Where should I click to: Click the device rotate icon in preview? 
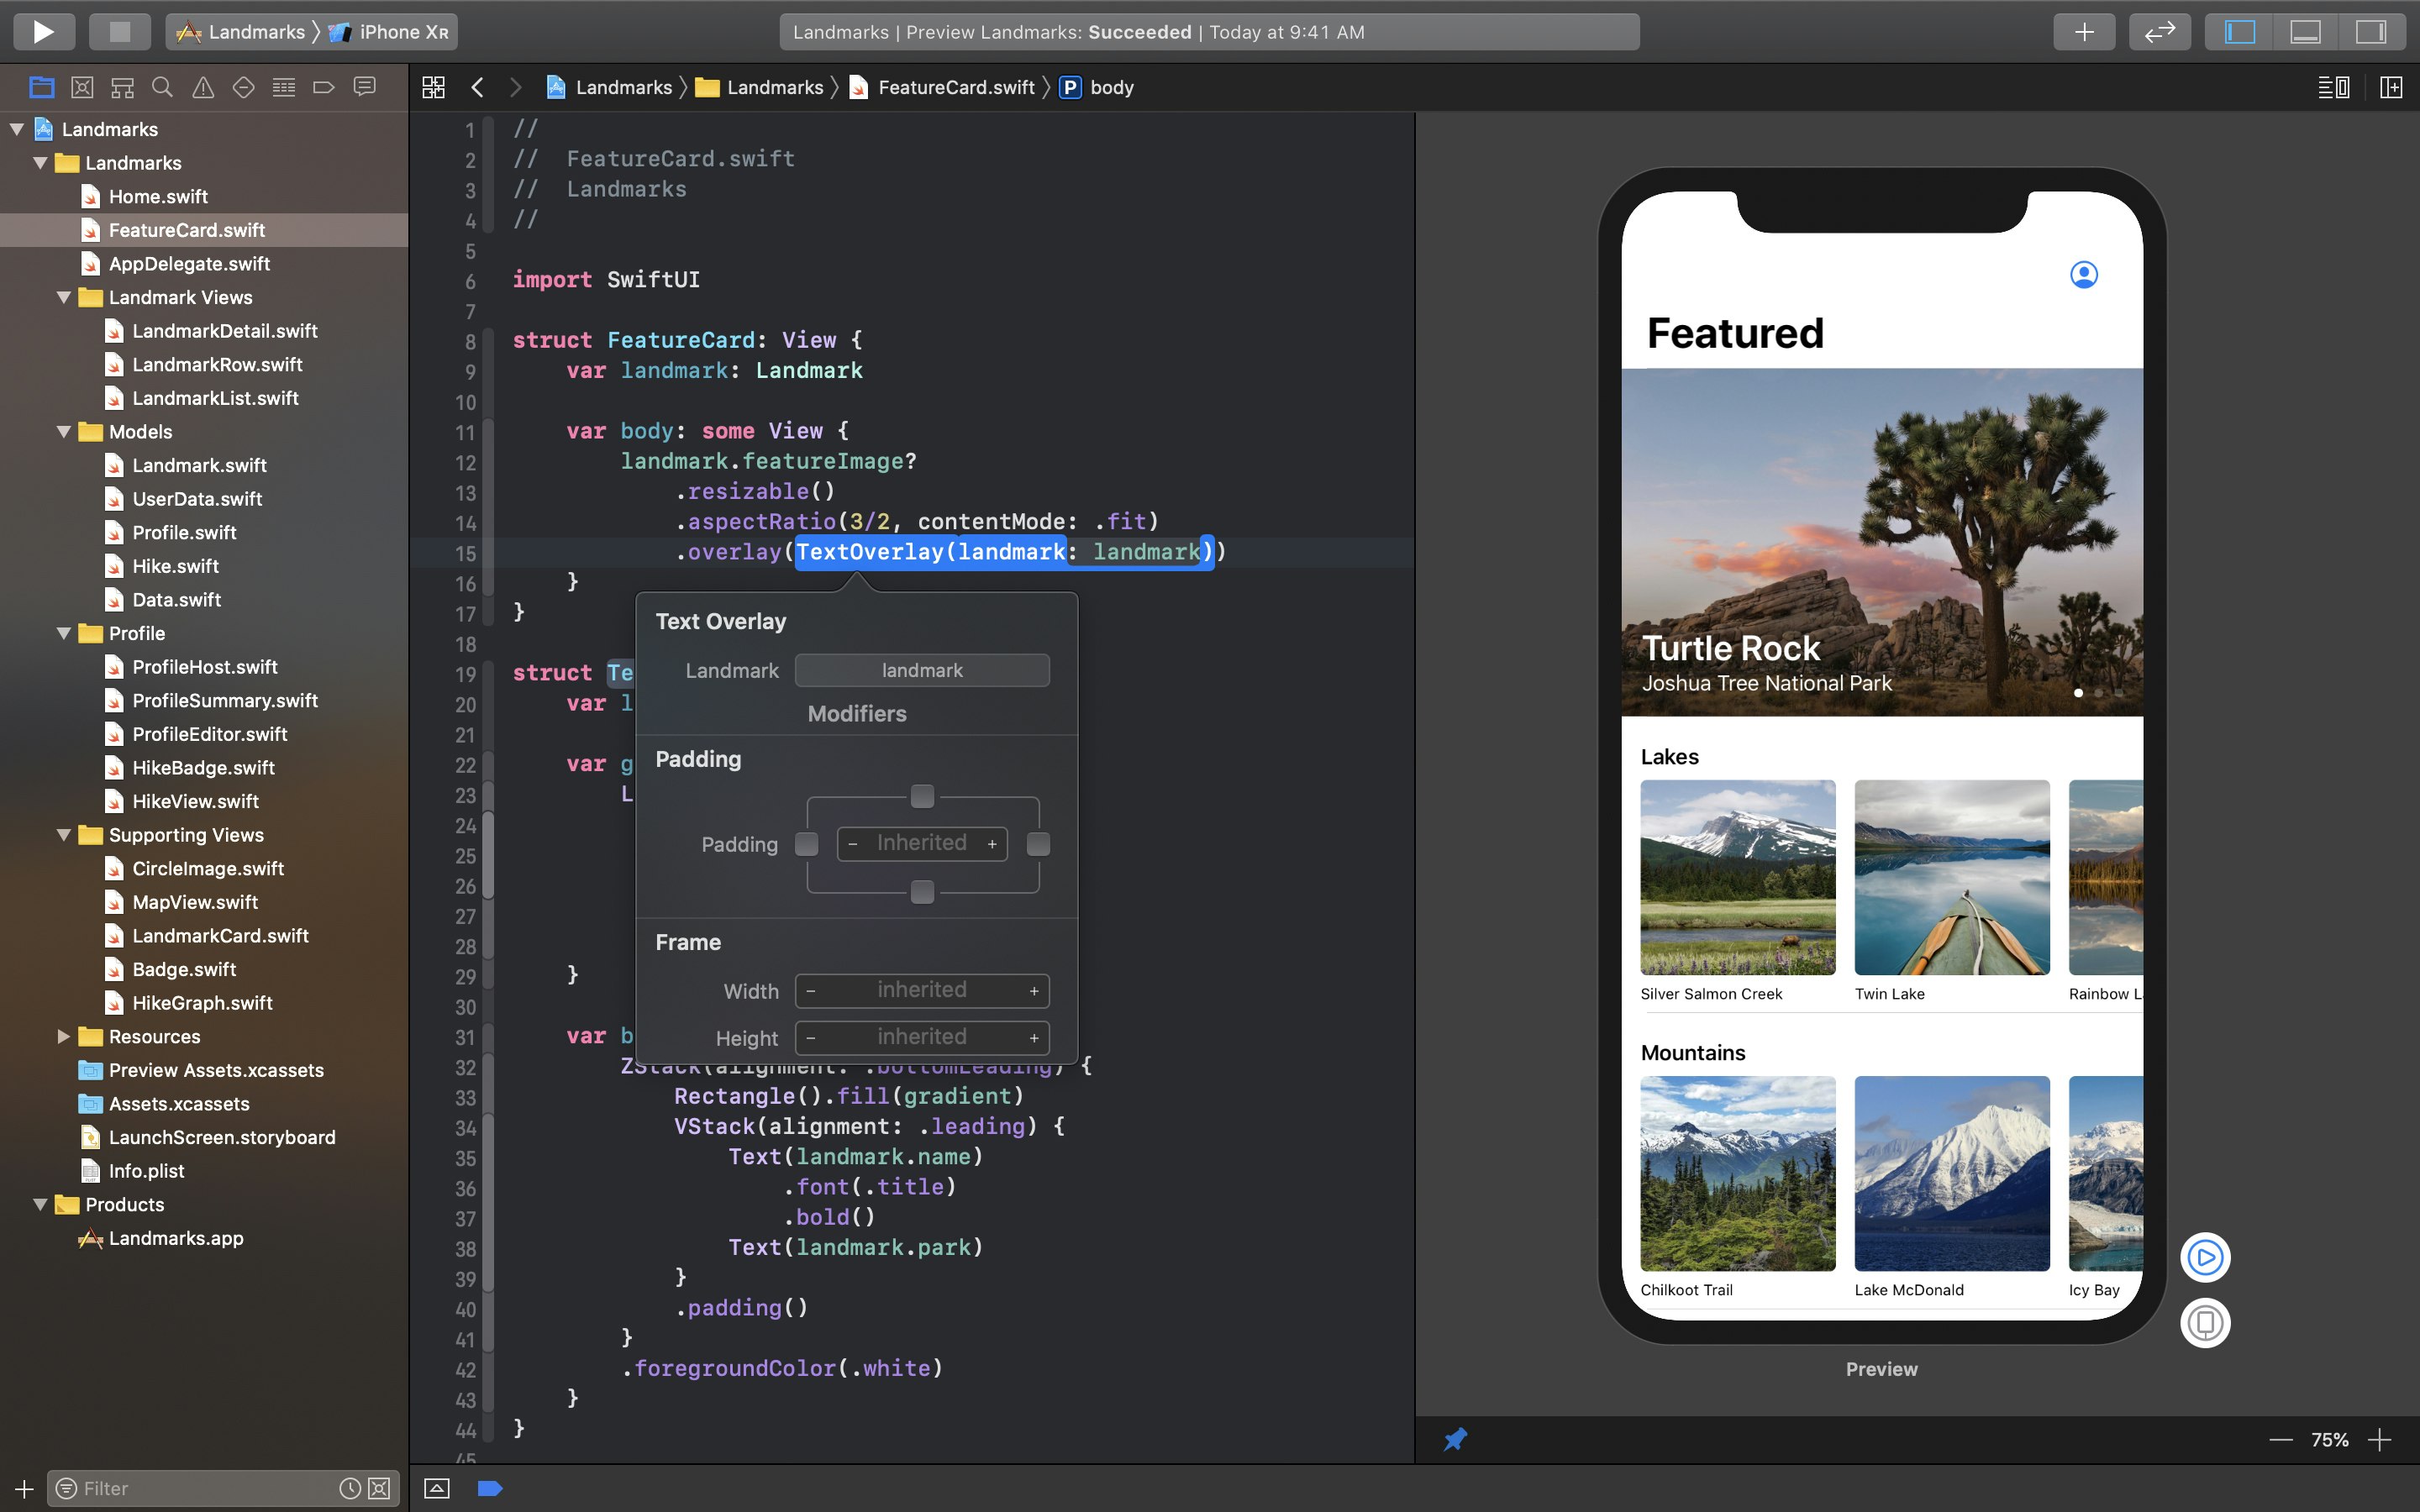2206,1322
